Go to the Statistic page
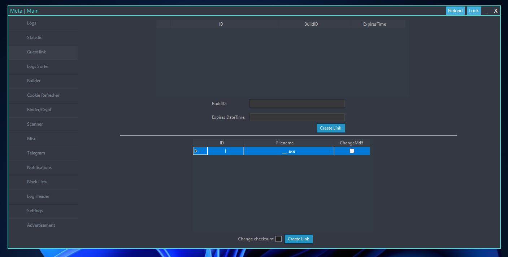508x257 pixels. 35,38
